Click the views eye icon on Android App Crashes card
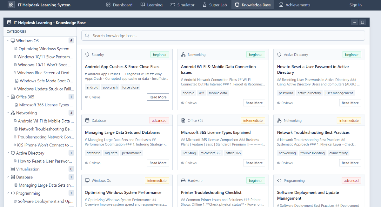The width and height of the screenshot is (381, 207). (x=87, y=97)
